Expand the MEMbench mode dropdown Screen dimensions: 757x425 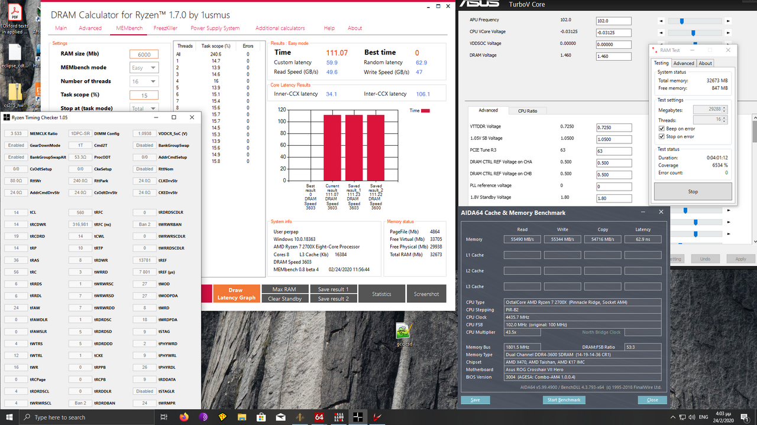[144, 68]
